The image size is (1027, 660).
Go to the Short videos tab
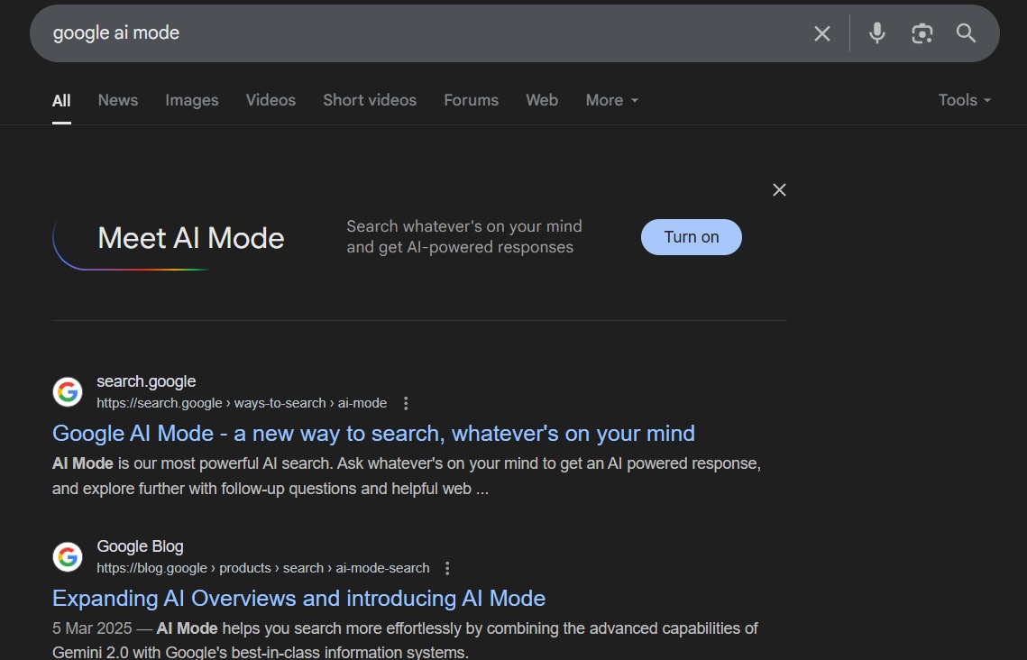tap(370, 100)
